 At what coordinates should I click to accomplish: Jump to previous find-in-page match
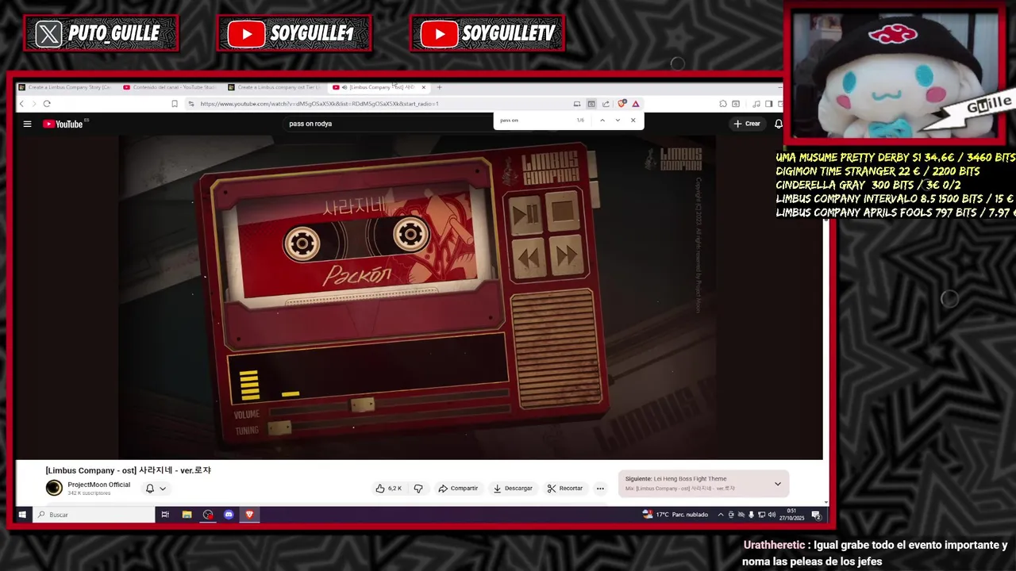[602, 121]
